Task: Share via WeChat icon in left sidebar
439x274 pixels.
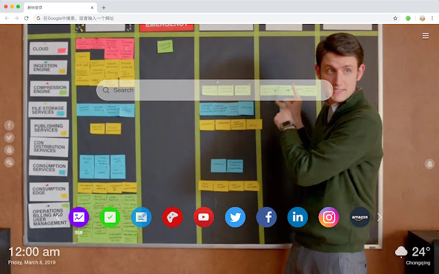Action: (9, 162)
